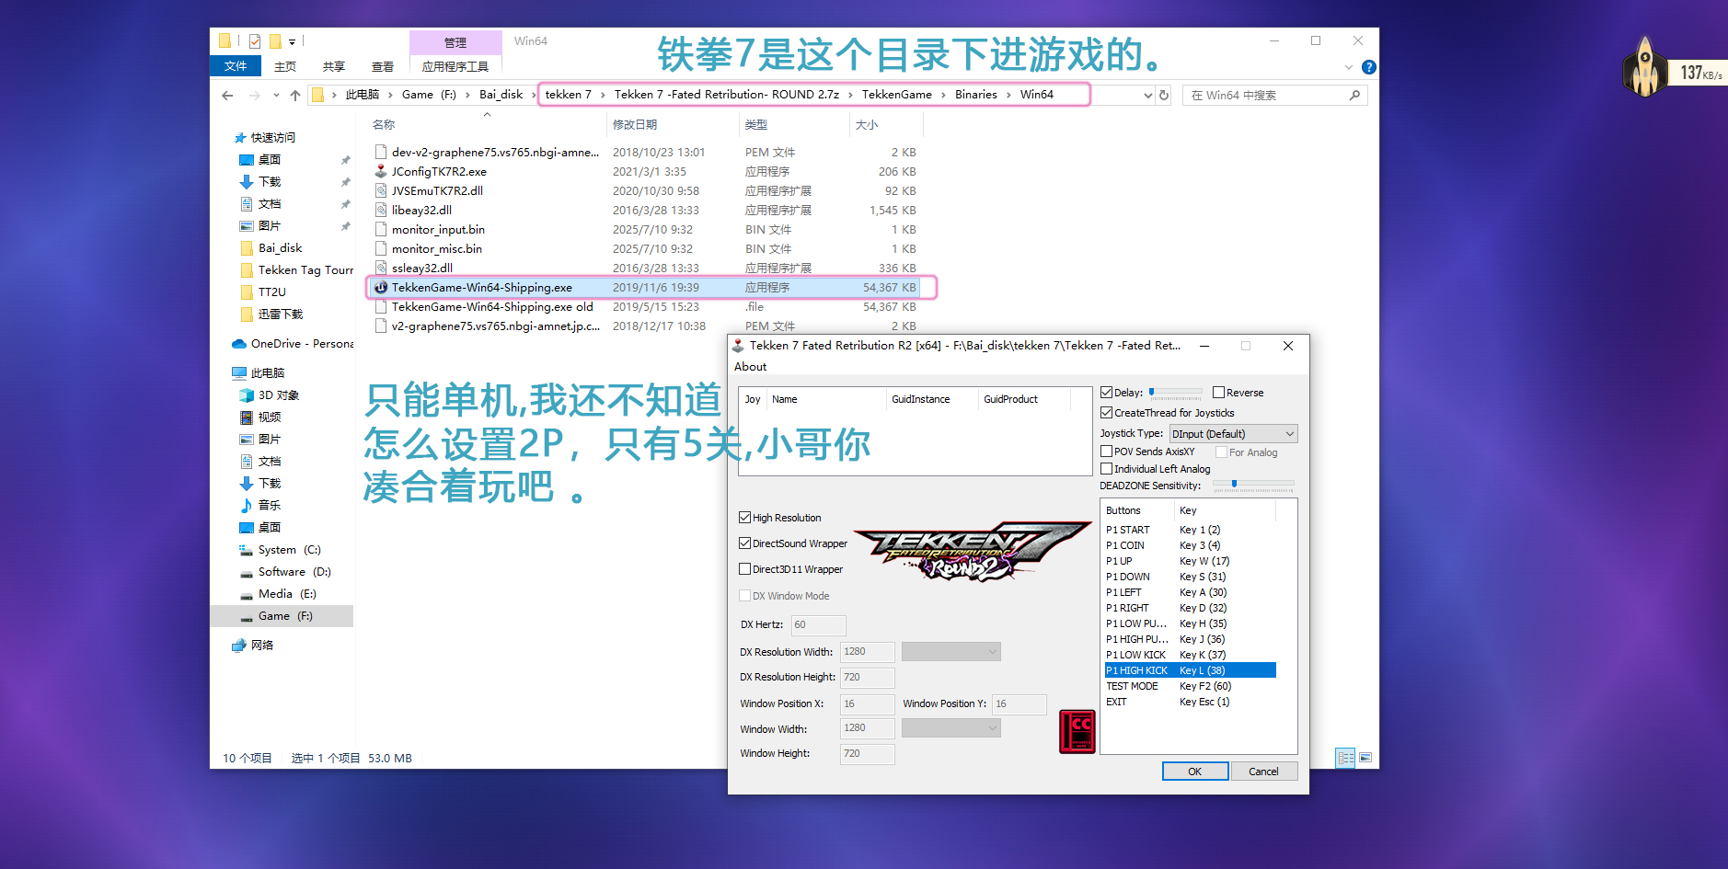Image resolution: width=1728 pixels, height=869 pixels.
Task: Click the JConfigTK7R2.exe joystick icon
Action: tap(381, 171)
